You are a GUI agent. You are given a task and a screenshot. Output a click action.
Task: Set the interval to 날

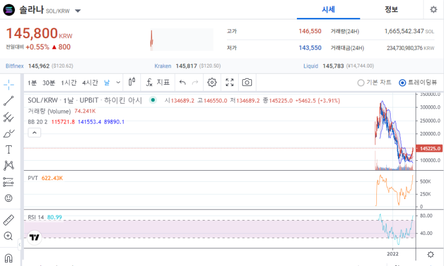(107, 83)
